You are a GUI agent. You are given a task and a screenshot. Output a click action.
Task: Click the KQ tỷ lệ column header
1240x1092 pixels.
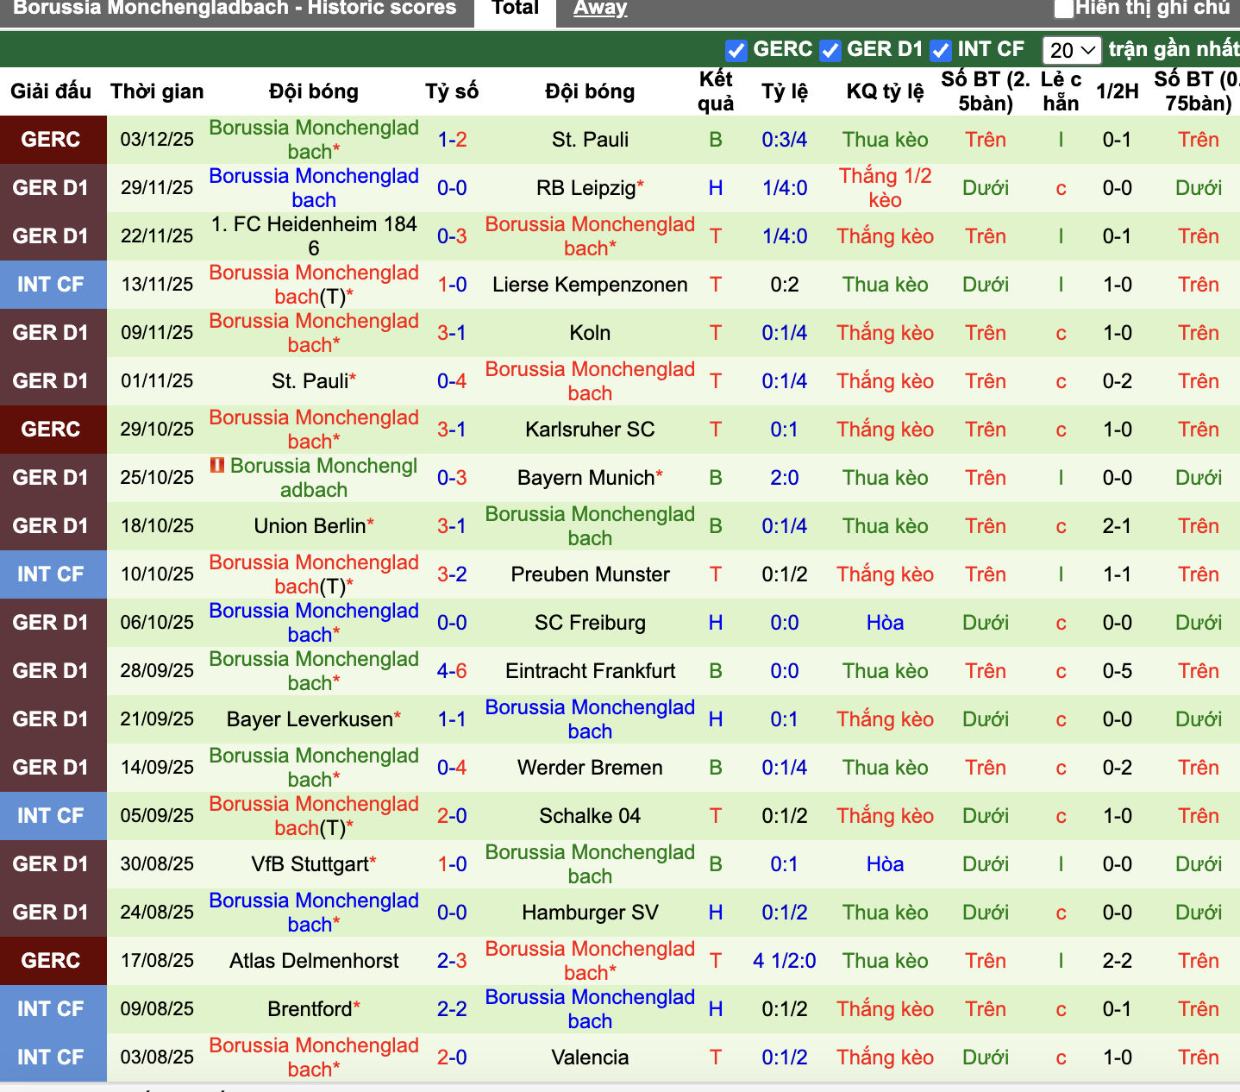click(886, 91)
